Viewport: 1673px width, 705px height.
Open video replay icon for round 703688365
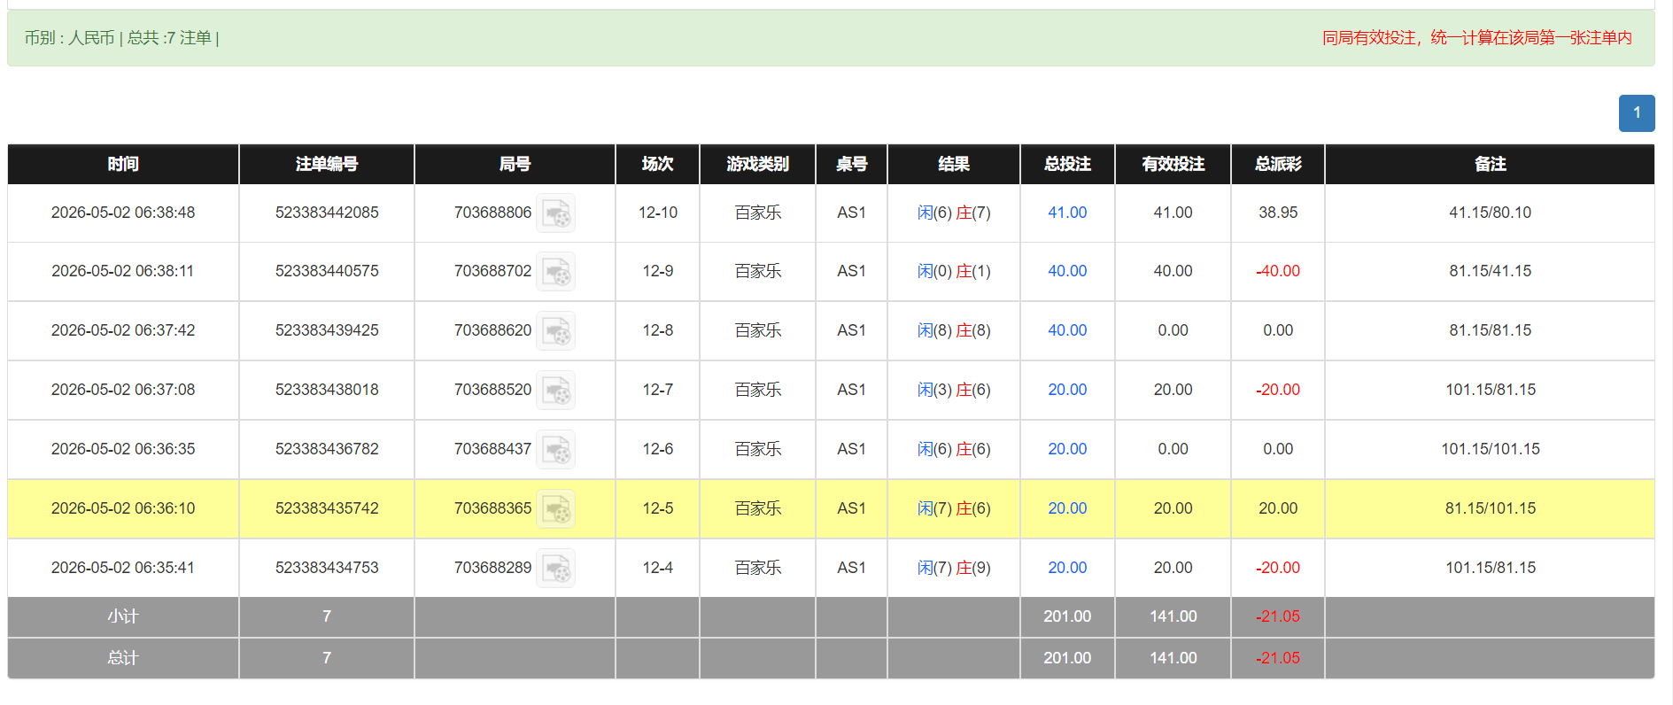pyautogui.click(x=556, y=508)
